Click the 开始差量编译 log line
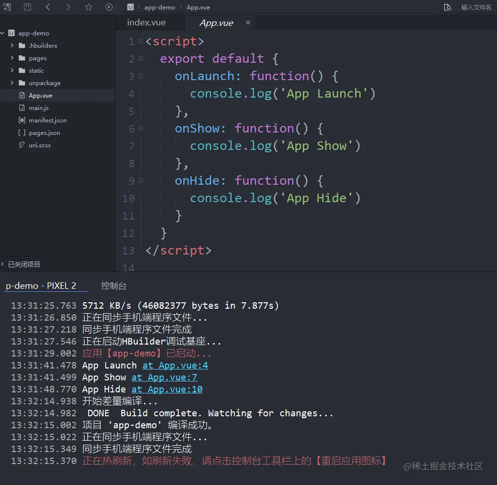497x485 pixels. (120, 401)
